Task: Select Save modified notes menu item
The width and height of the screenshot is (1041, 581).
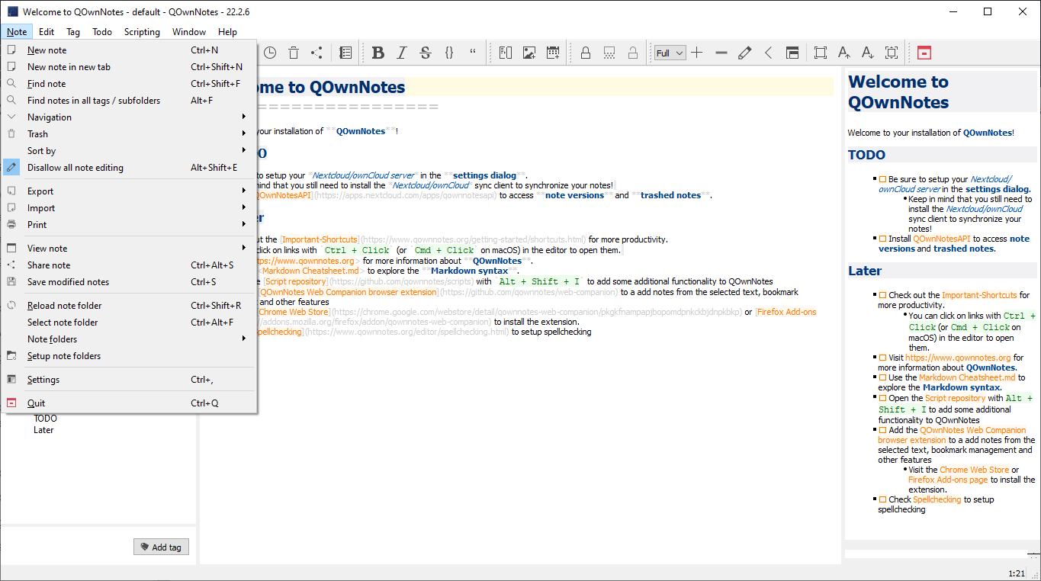Action: click(129, 282)
